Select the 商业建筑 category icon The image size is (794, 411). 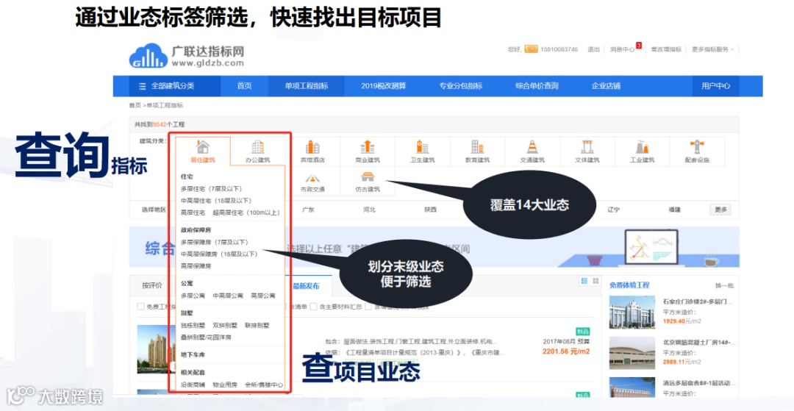367,147
